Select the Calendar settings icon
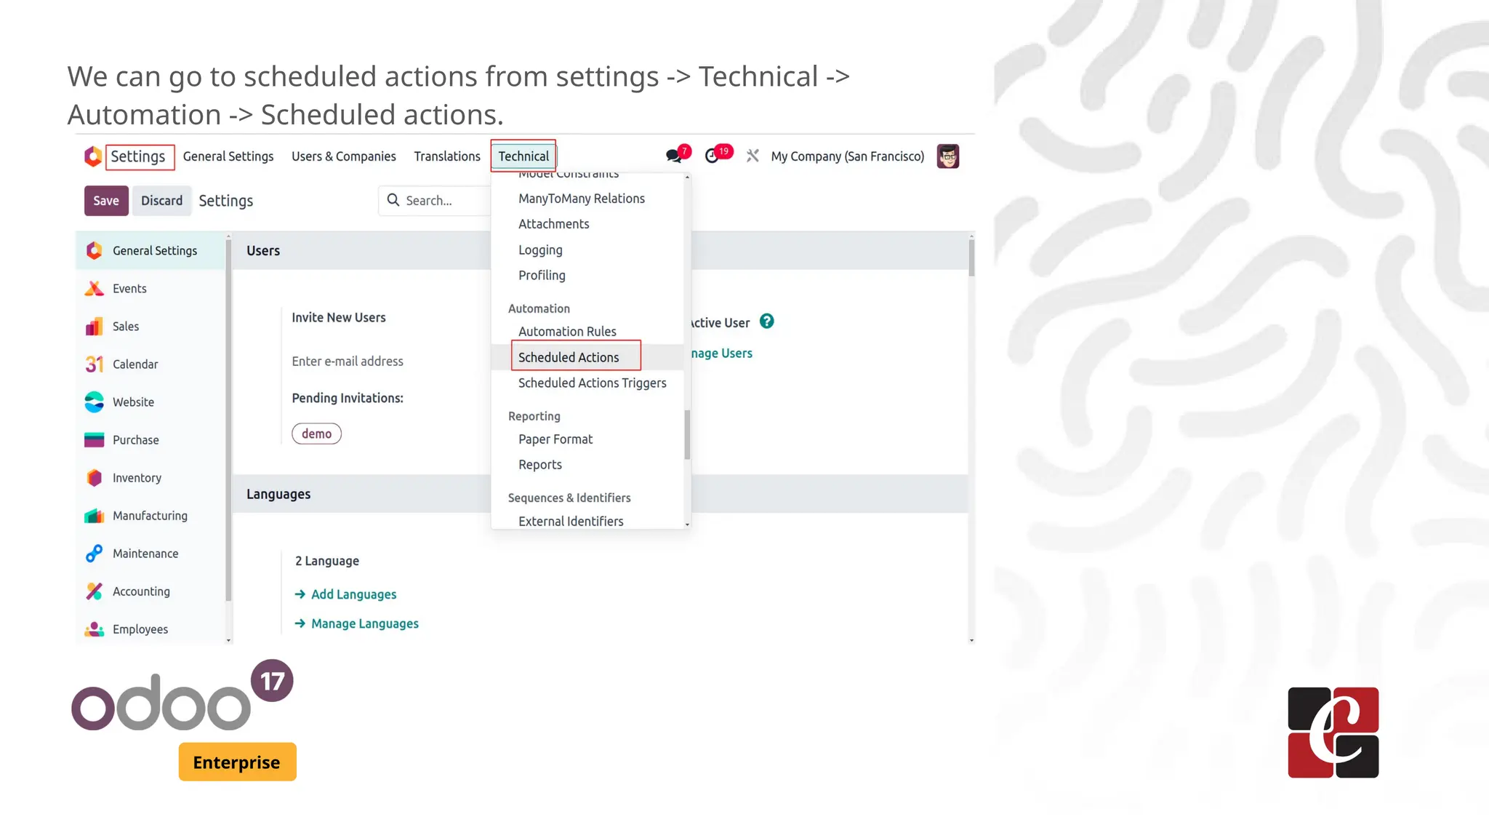 [x=95, y=364]
